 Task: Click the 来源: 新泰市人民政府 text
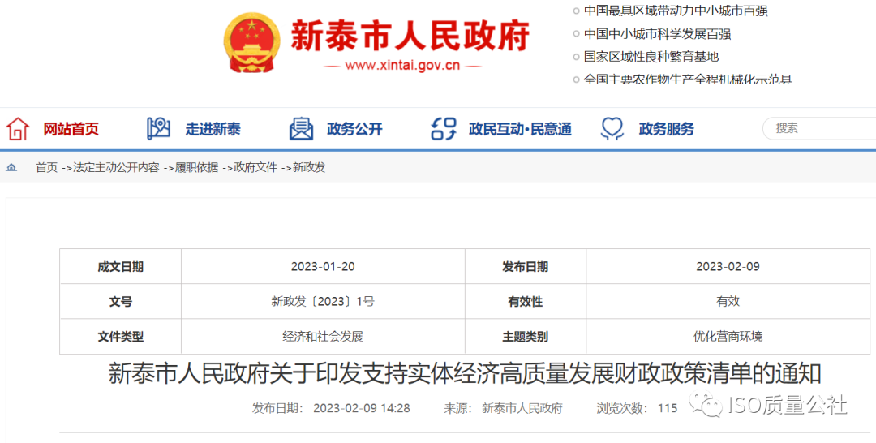[x=504, y=408]
